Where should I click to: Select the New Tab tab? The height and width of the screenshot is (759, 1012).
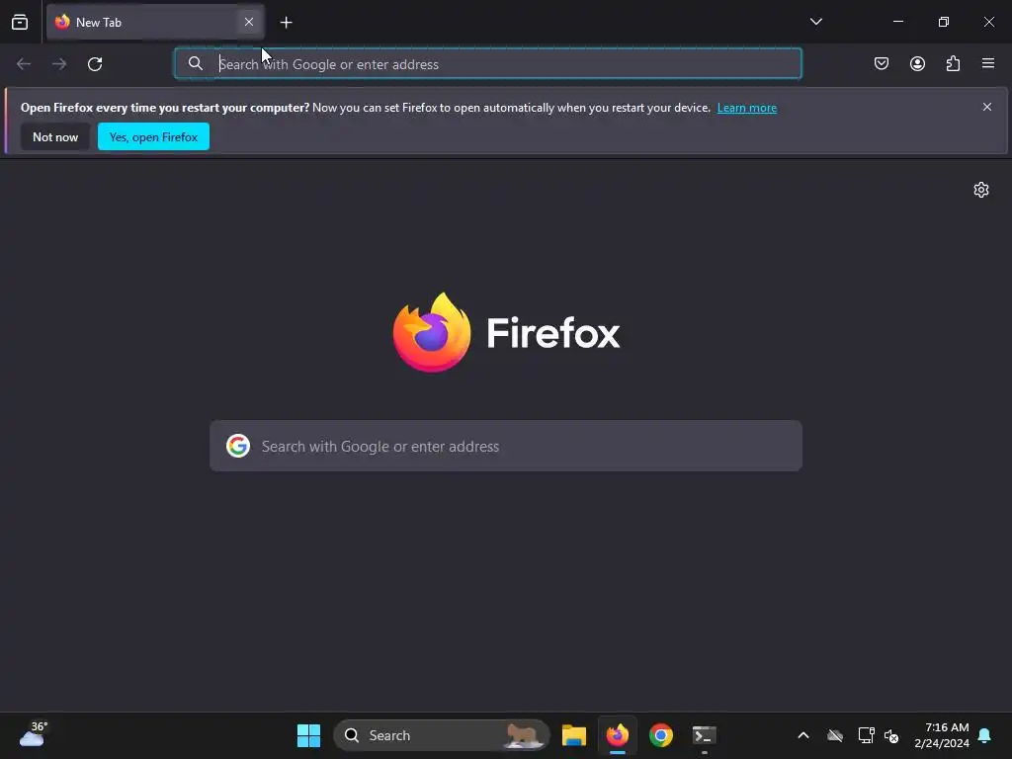tap(155, 22)
